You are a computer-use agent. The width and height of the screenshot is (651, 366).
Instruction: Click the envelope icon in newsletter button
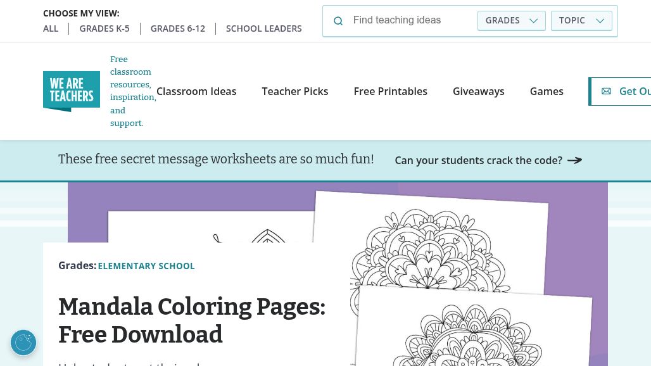(606, 91)
